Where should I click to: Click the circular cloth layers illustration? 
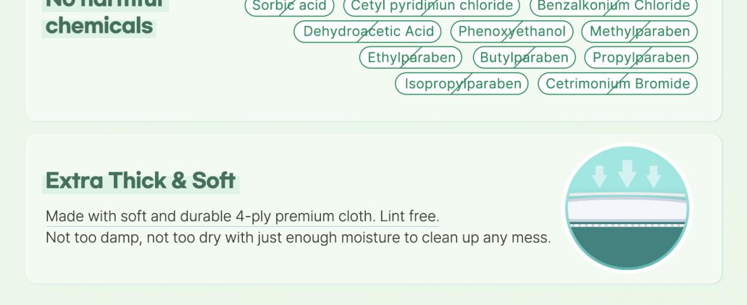point(627,208)
